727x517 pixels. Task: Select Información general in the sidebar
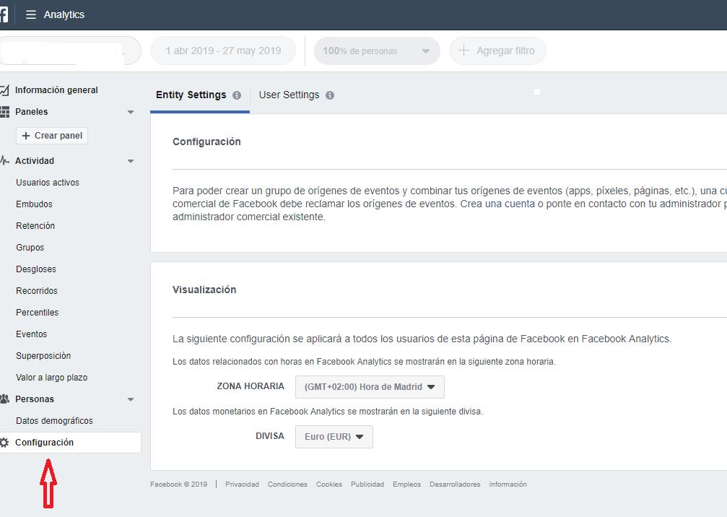tap(55, 90)
